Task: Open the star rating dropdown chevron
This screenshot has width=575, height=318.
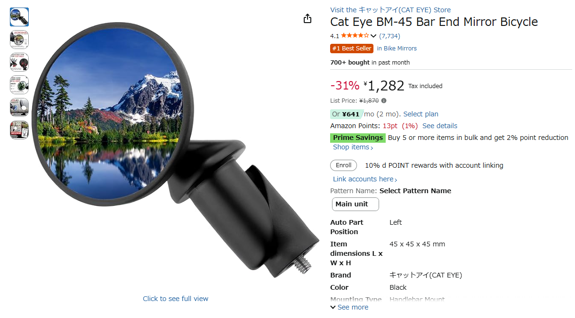Action: pyautogui.click(x=373, y=36)
